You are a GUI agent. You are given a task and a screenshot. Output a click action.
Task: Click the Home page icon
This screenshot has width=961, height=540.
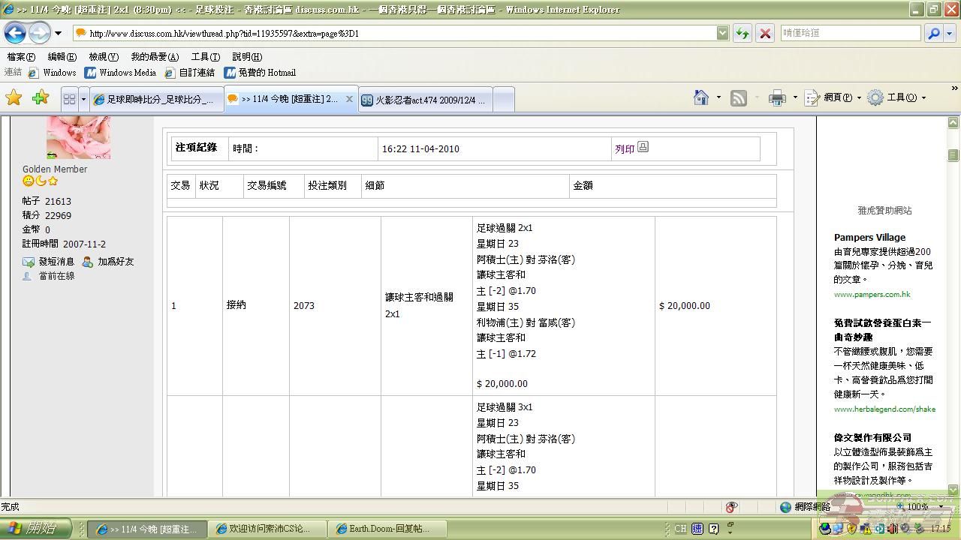click(701, 98)
